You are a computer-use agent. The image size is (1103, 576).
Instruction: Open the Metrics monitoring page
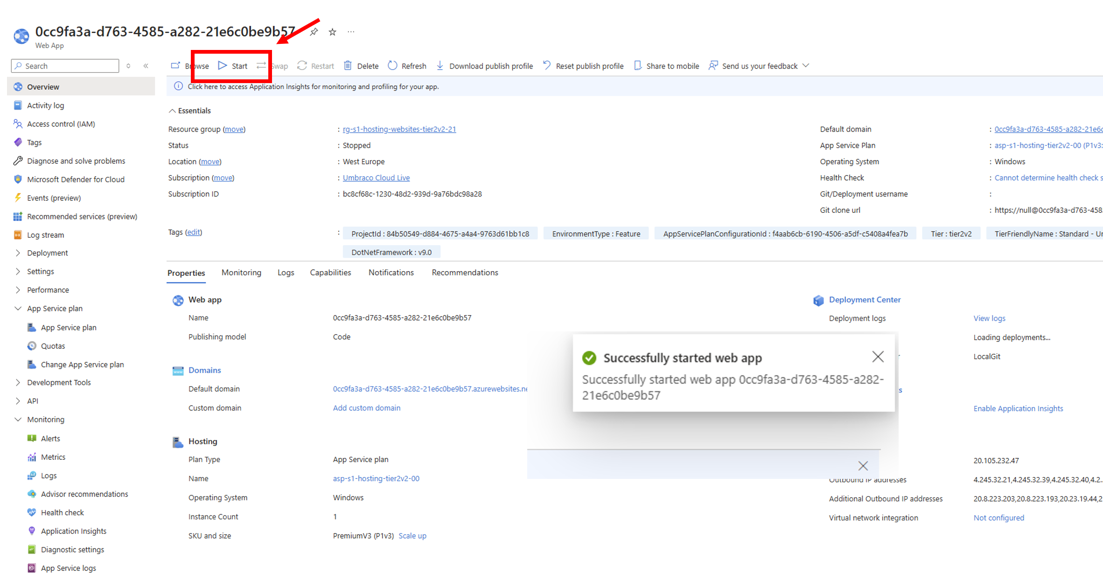(53, 457)
